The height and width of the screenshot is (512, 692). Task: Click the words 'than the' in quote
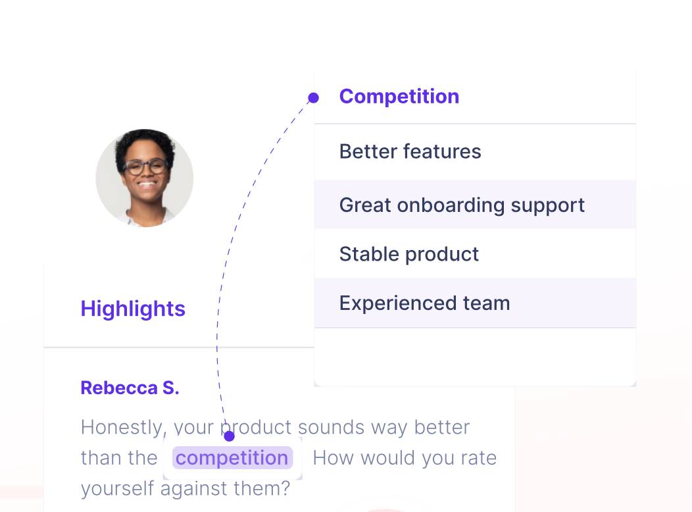coord(119,458)
